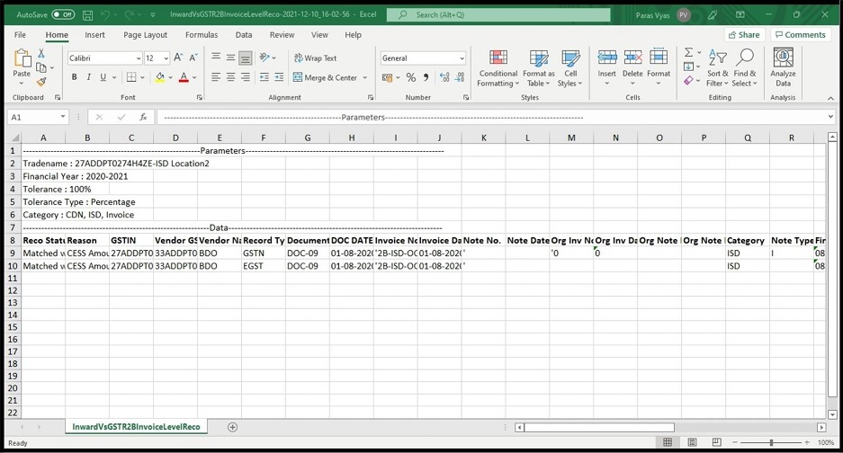Click the Share button
The height and width of the screenshot is (453, 843).
point(744,35)
